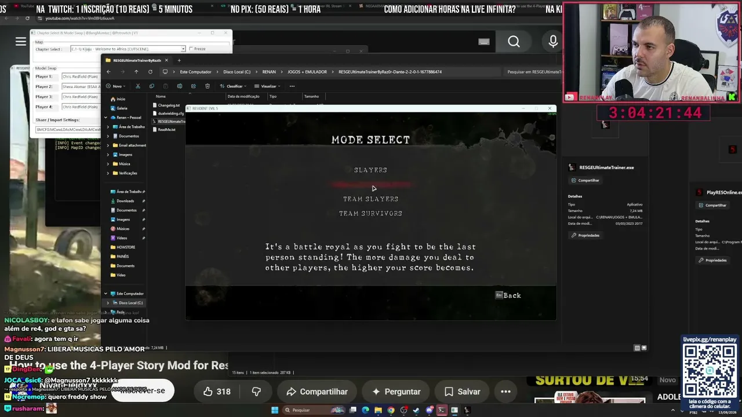The height and width of the screenshot is (417, 742).
Task: Click the Delete trash icon in Explorer
Action: point(208,86)
